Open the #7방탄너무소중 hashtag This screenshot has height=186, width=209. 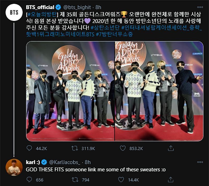coord(115,35)
